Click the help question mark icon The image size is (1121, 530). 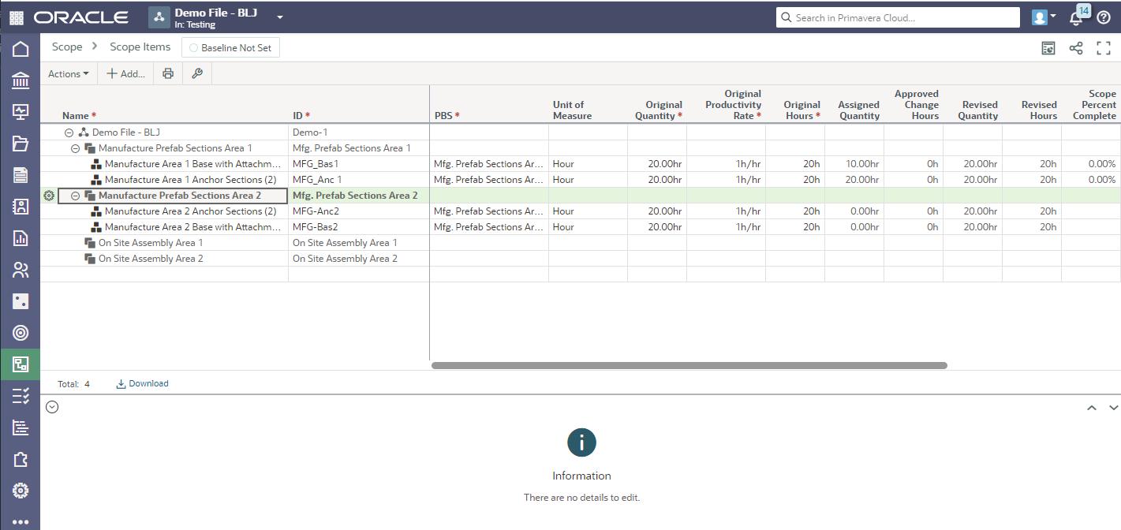coord(1104,17)
